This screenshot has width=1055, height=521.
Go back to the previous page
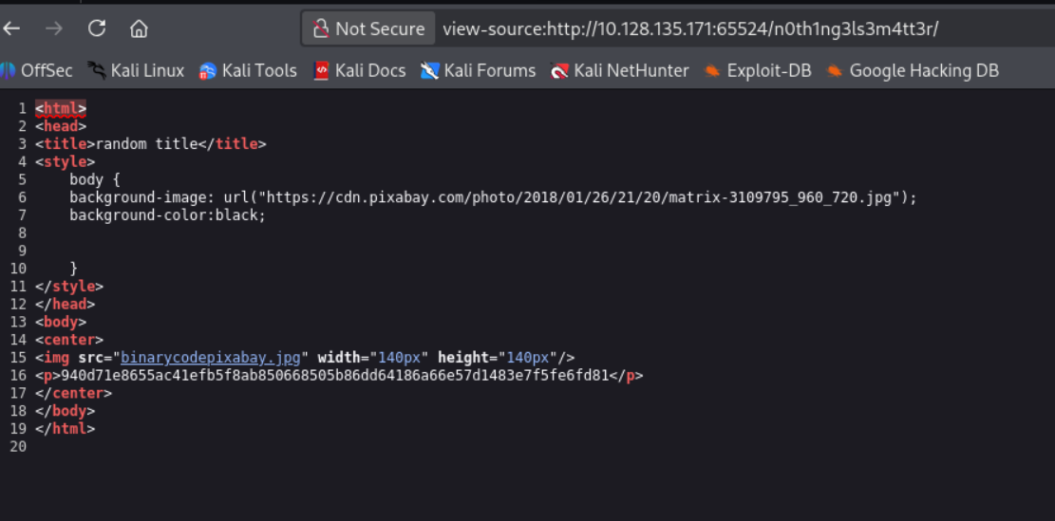(x=11, y=28)
